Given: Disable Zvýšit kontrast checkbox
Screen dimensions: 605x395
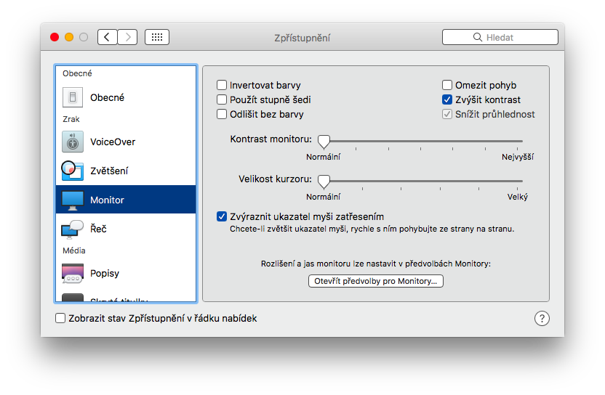Looking at the screenshot, I should (x=447, y=99).
